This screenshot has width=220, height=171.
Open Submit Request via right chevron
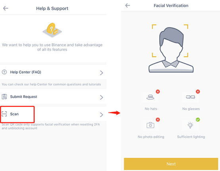(x=101, y=97)
